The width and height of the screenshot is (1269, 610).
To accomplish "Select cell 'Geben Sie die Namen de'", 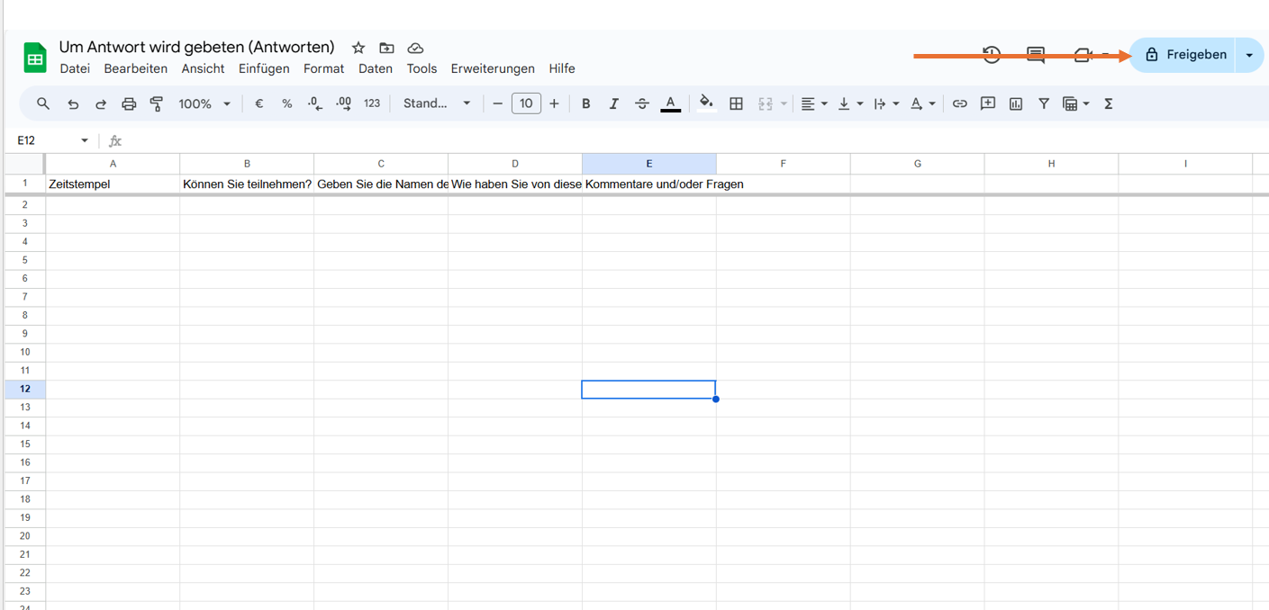I will pos(381,184).
